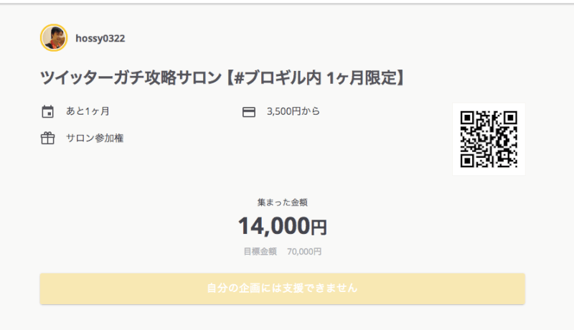Select the ツイッターガチ攻略サロン title text
This screenshot has height=330, width=574.
tap(131, 77)
